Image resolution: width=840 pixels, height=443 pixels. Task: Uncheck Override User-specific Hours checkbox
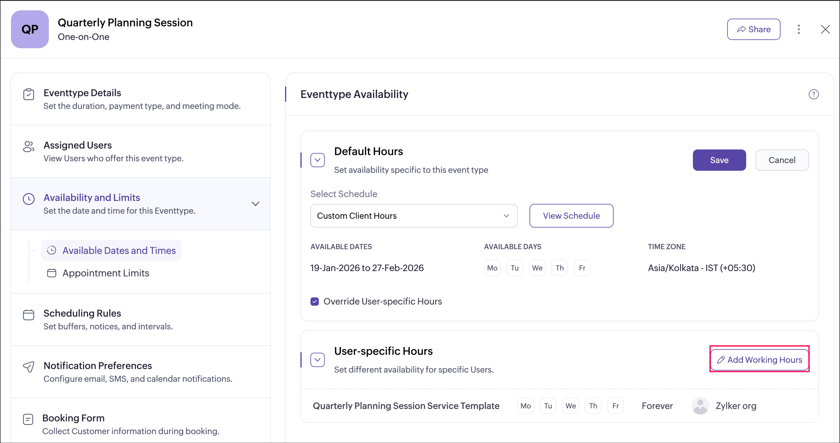pyautogui.click(x=314, y=302)
